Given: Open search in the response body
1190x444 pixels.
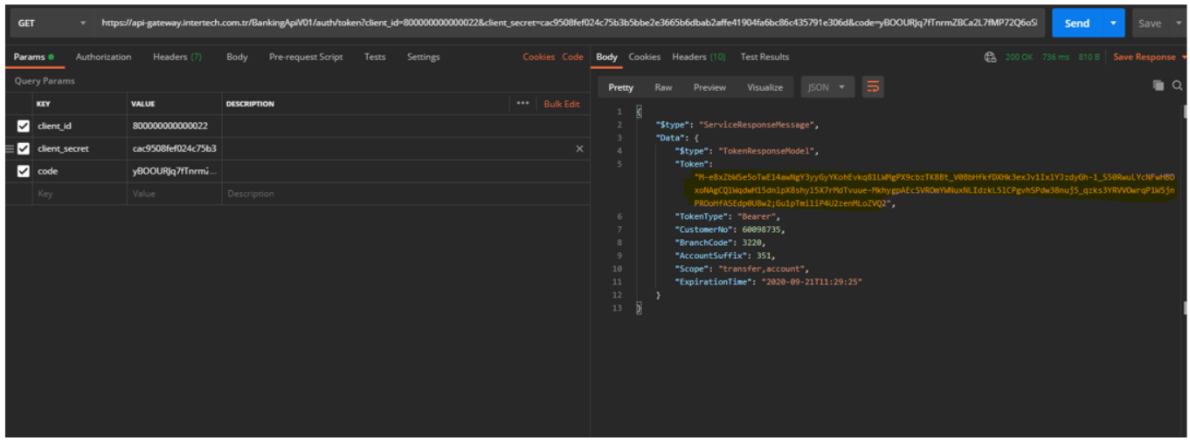Looking at the screenshot, I should coord(1177,85).
